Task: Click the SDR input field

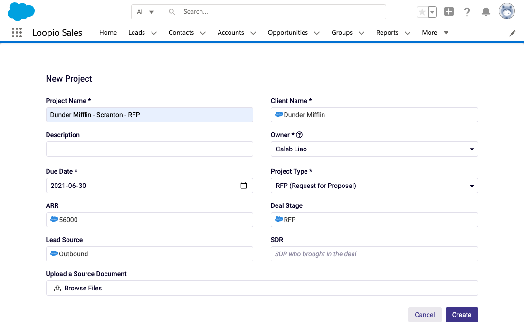Action: tap(374, 254)
